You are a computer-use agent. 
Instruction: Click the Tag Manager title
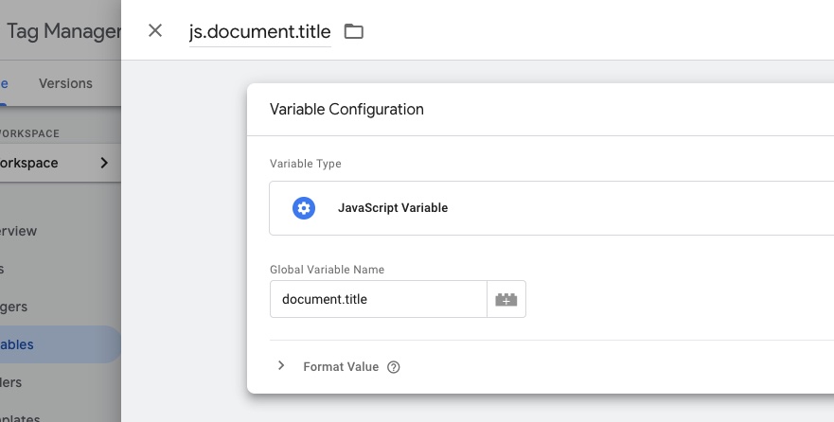click(x=62, y=31)
